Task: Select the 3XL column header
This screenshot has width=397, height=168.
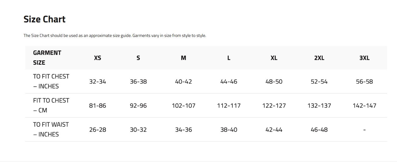Action: tap(364, 58)
